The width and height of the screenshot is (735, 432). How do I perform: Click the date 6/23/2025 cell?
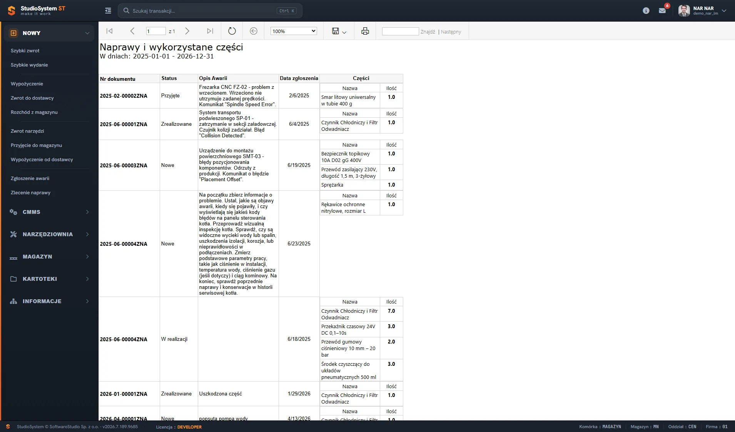299,244
